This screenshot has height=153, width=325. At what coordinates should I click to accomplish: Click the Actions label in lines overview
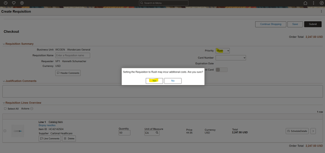[x=25, y=109]
